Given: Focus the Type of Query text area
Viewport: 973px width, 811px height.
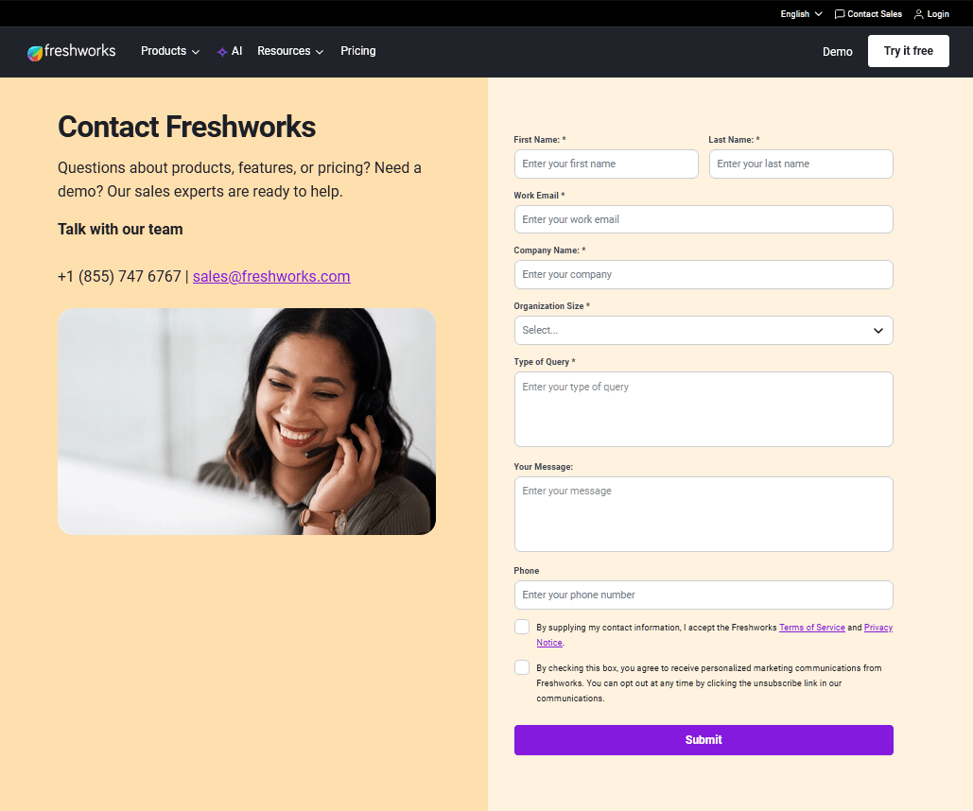Looking at the screenshot, I should (x=704, y=409).
